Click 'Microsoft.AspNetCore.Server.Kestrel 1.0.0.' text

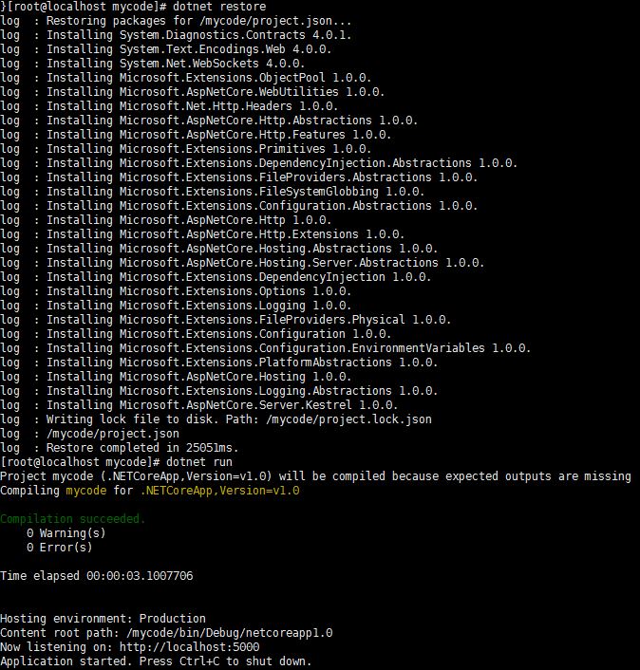258,405
